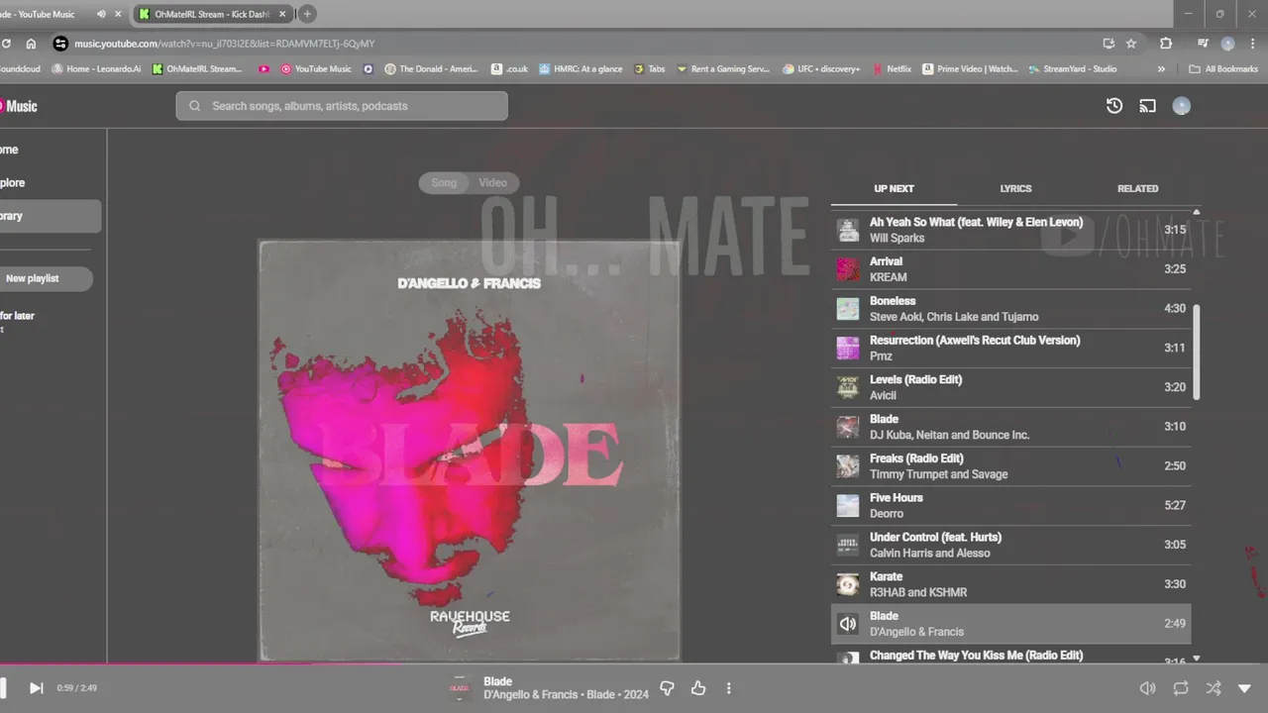
Task: Open Netflix bookmark
Action: click(892, 69)
